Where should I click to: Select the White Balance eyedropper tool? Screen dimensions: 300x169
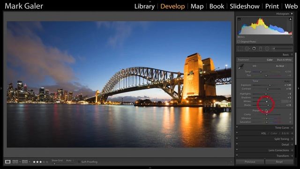(240, 67)
